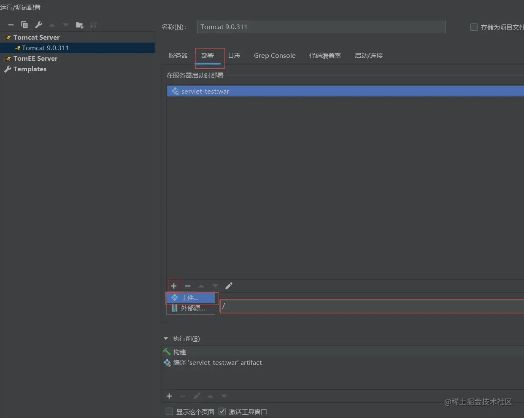Click the copy configuration icon
This screenshot has width=524, height=418.
(24, 25)
